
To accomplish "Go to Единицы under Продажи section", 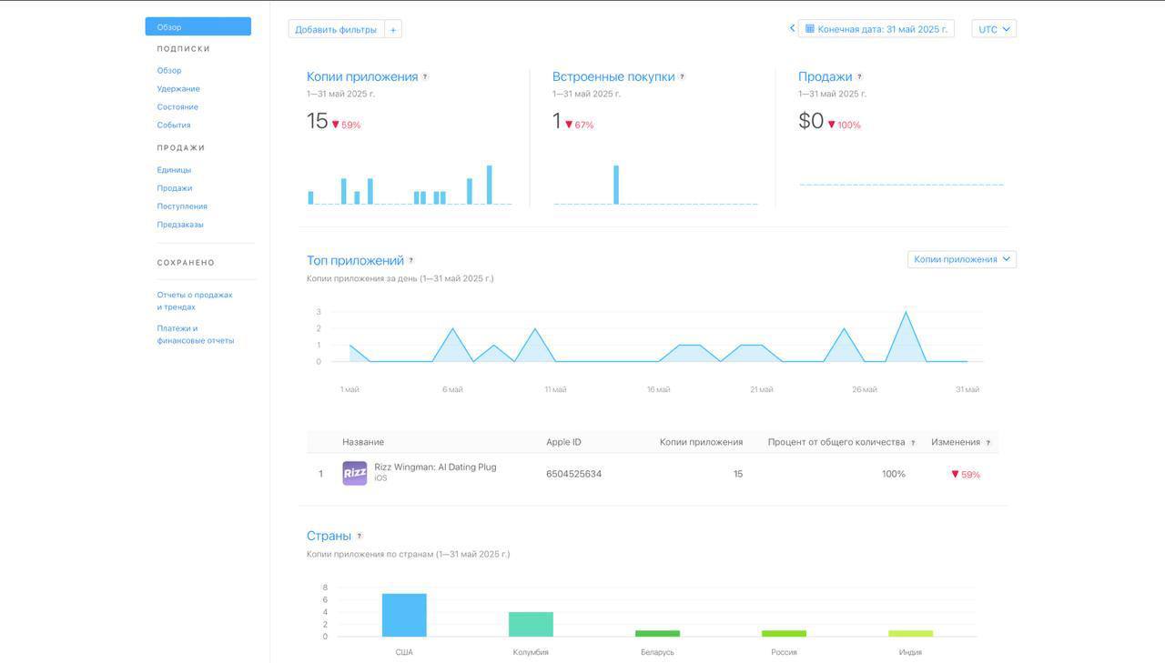I will point(174,170).
